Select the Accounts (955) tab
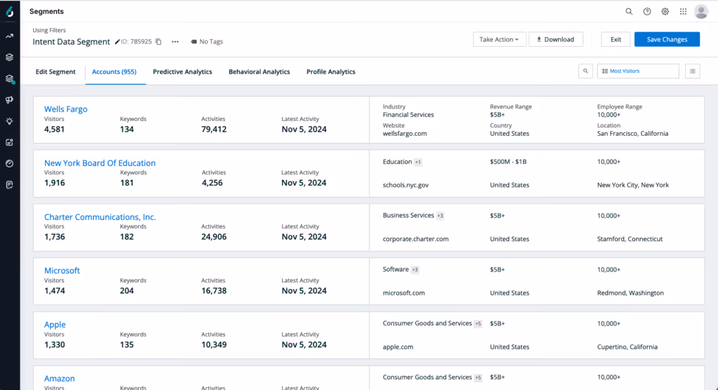 tap(114, 72)
